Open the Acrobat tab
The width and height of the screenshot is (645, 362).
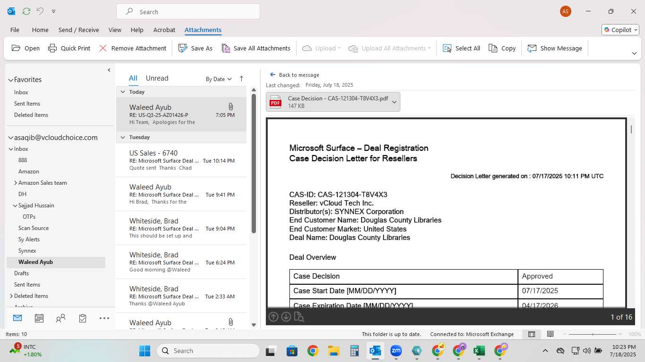164,30
